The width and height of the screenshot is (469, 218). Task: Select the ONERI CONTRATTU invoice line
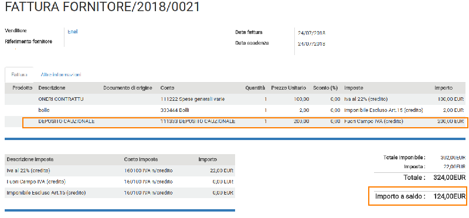tap(235, 99)
